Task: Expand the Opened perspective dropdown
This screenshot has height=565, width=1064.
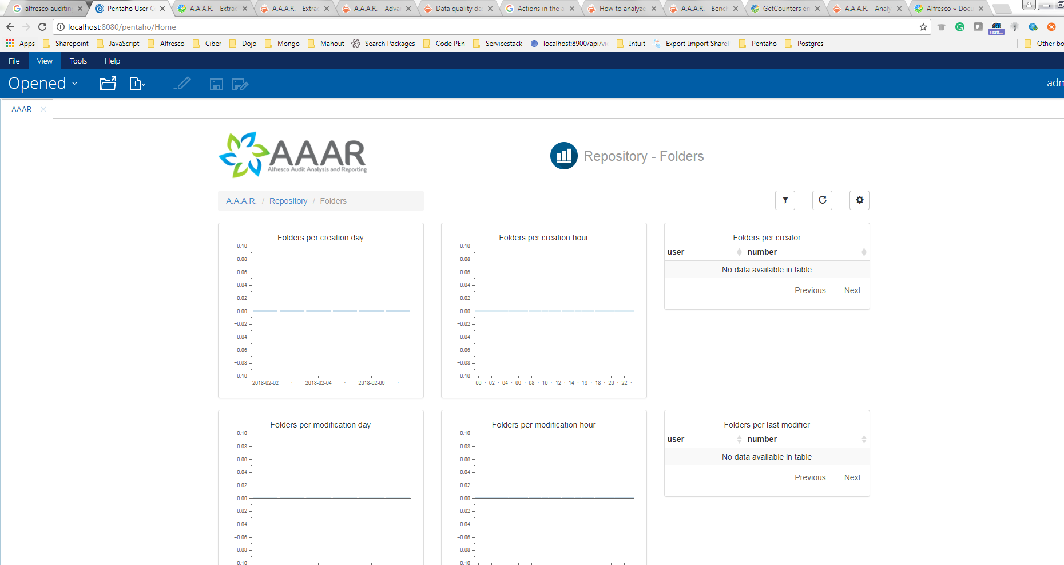Action: (43, 84)
